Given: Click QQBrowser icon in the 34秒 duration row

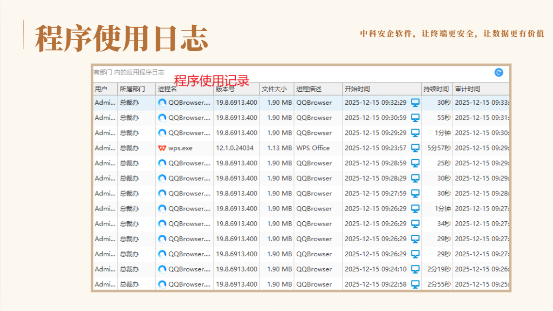Looking at the screenshot, I should (162, 224).
